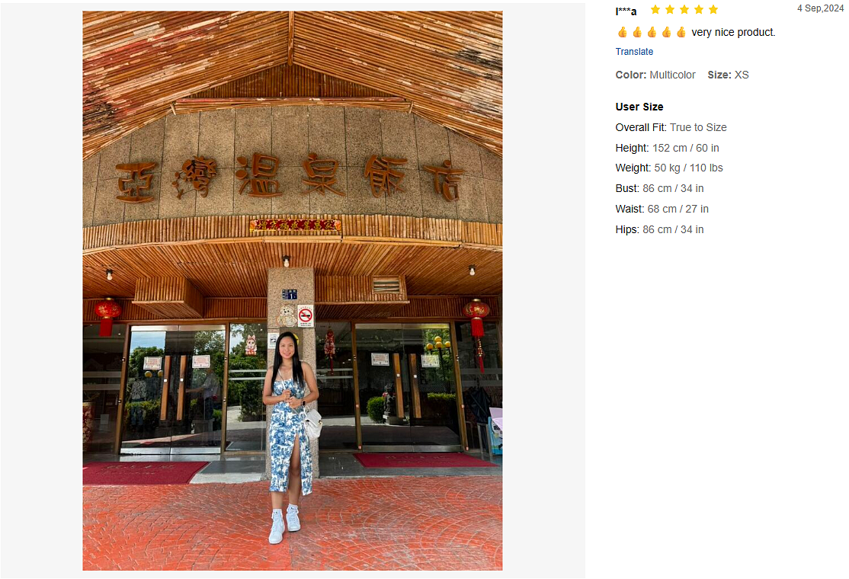Viewport: 849px width, 579px height.
Task: Click the fifth yellow rating star
Action: tap(713, 9)
